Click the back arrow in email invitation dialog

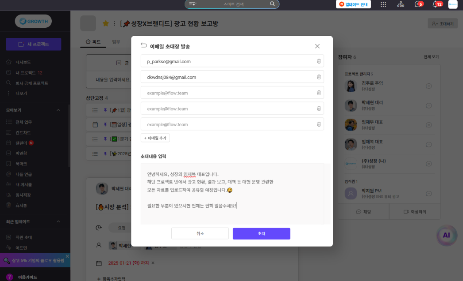pos(144,45)
